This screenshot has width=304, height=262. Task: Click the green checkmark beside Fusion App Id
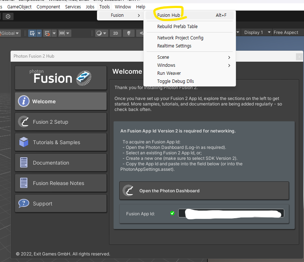click(172, 213)
